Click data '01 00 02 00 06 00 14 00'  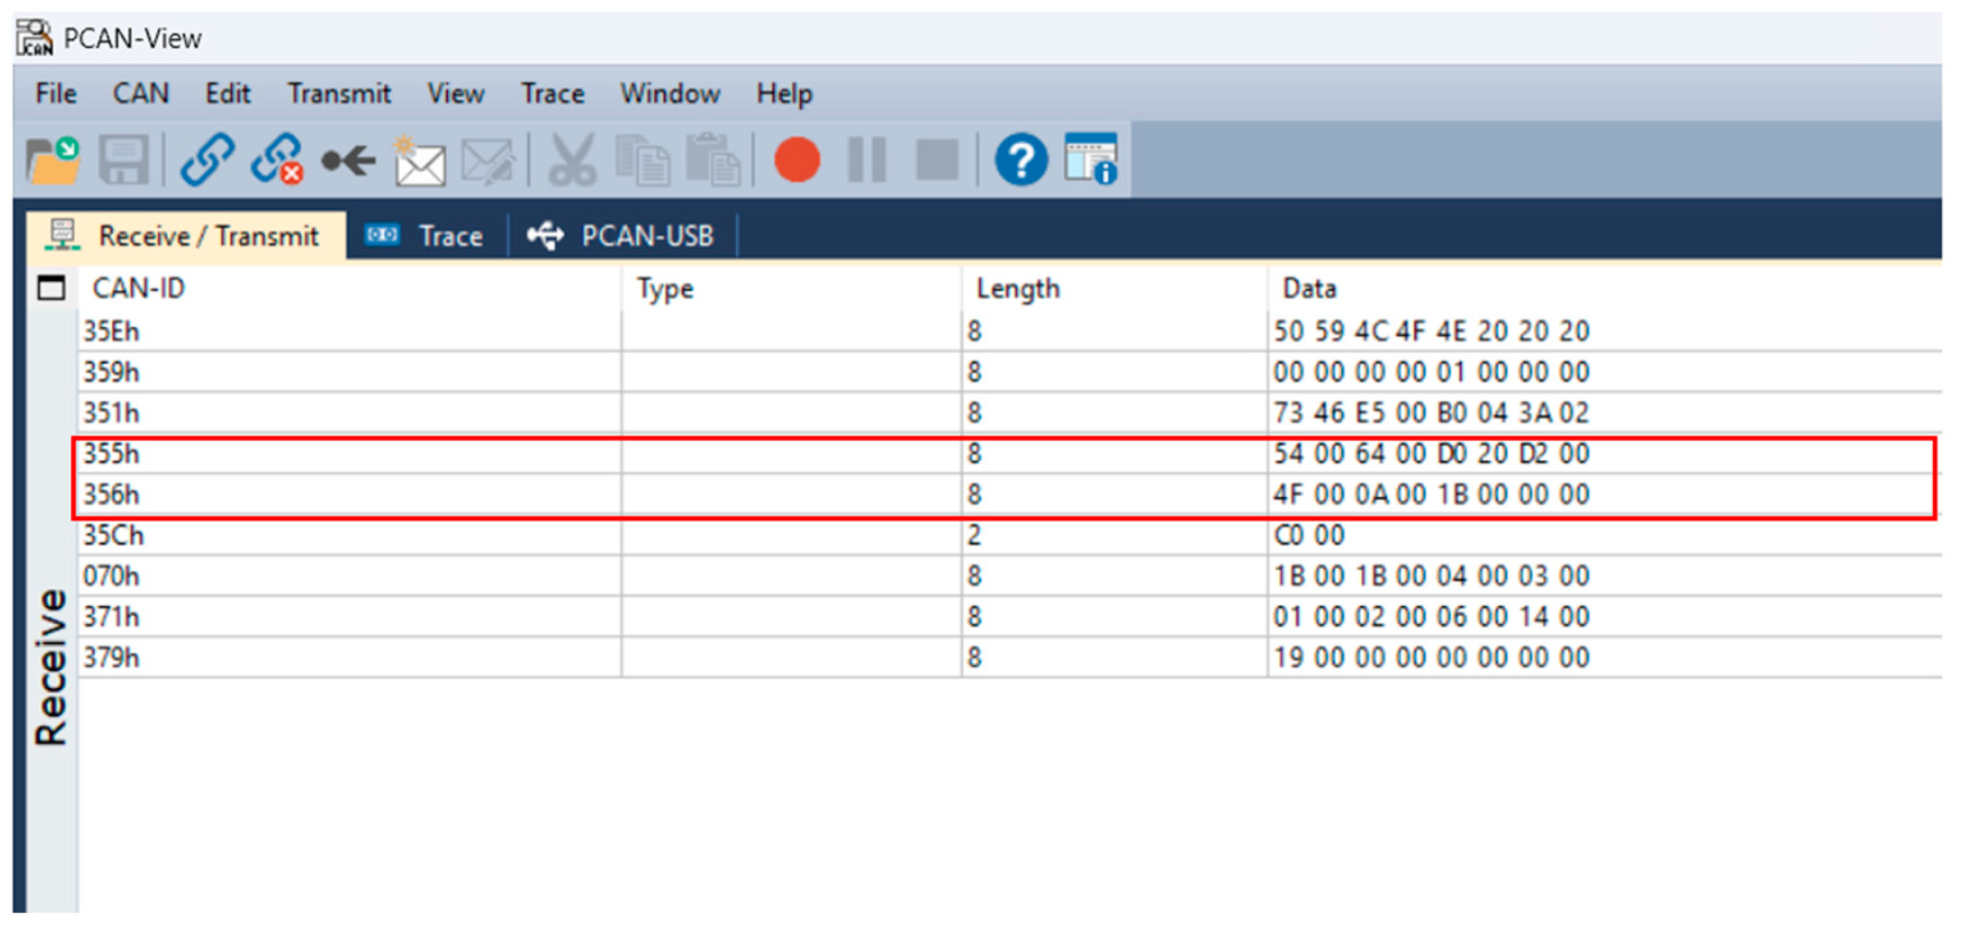coord(1431,617)
